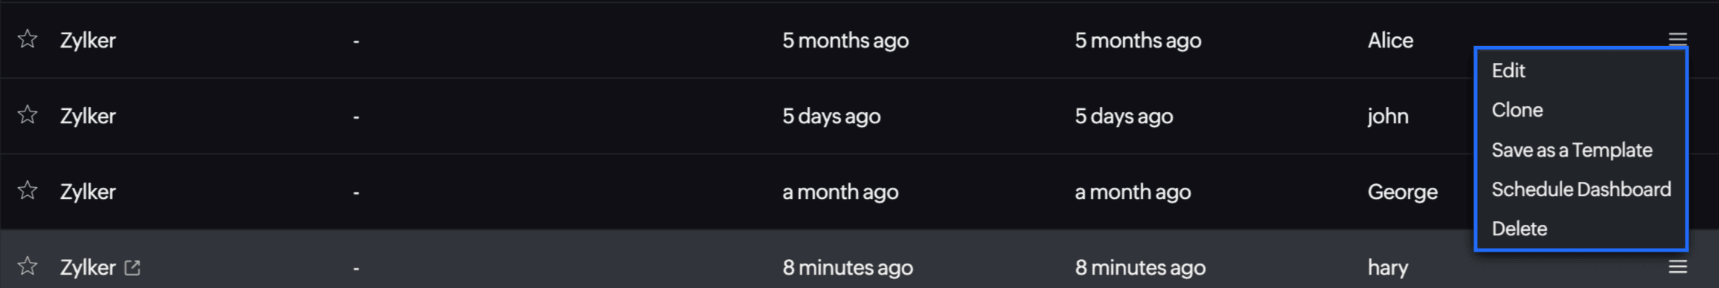Open the Zylker dashboard created 5 months ago
This screenshot has width=1719, height=288.
[x=88, y=40]
